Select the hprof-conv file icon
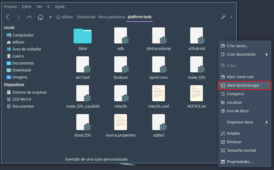Image resolution: width=274 pixels, height=170 pixels. pyautogui.click(x=159, y=64)
